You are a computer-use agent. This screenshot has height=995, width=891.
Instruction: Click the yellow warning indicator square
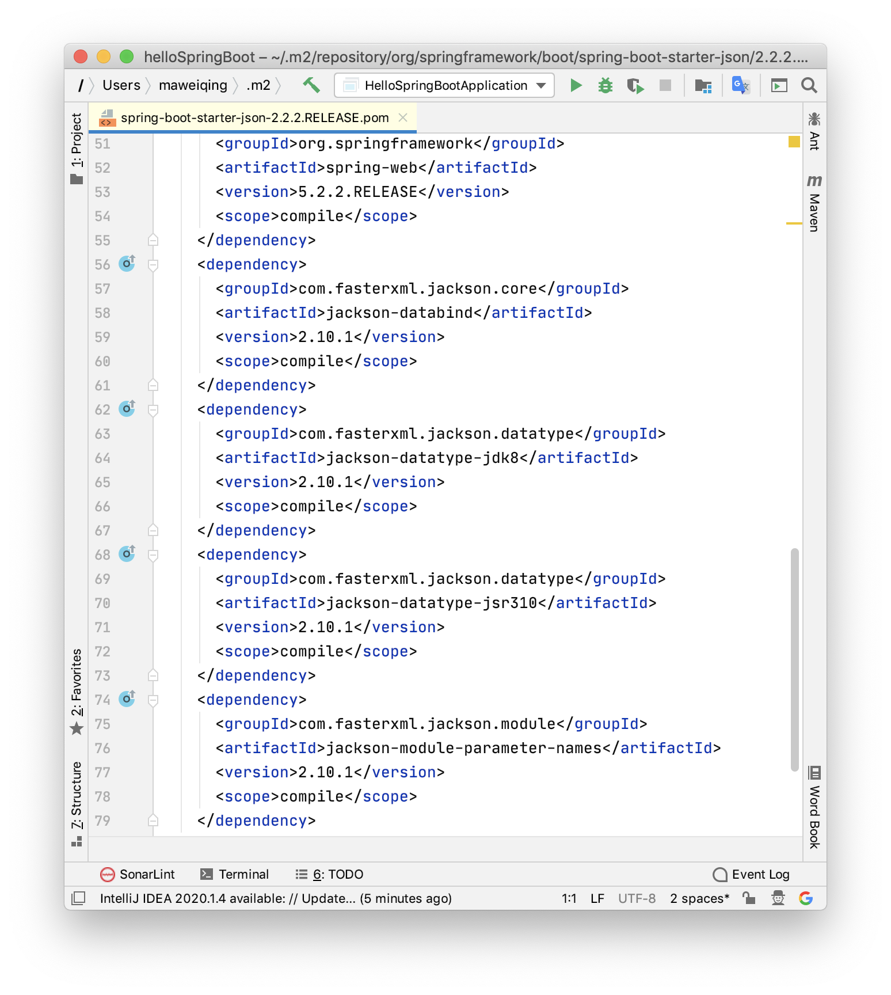[794, 142]
